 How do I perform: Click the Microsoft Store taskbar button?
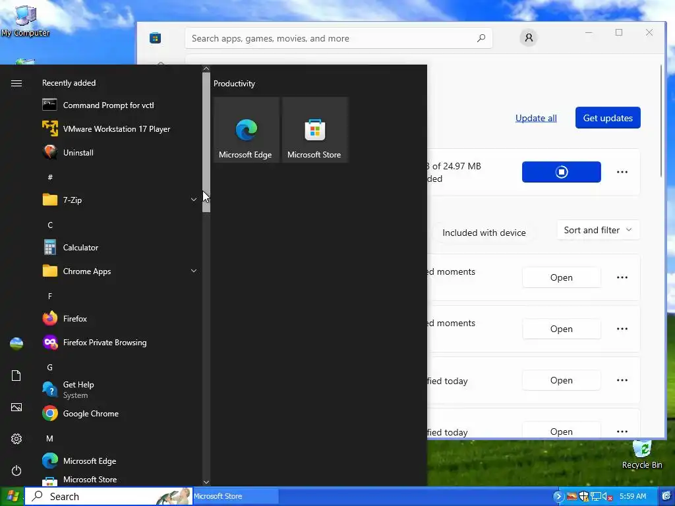click(235, 496)
